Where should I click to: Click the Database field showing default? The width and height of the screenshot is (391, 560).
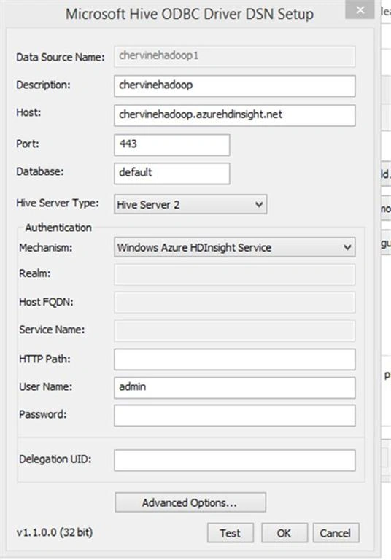[x=172, y=174]
